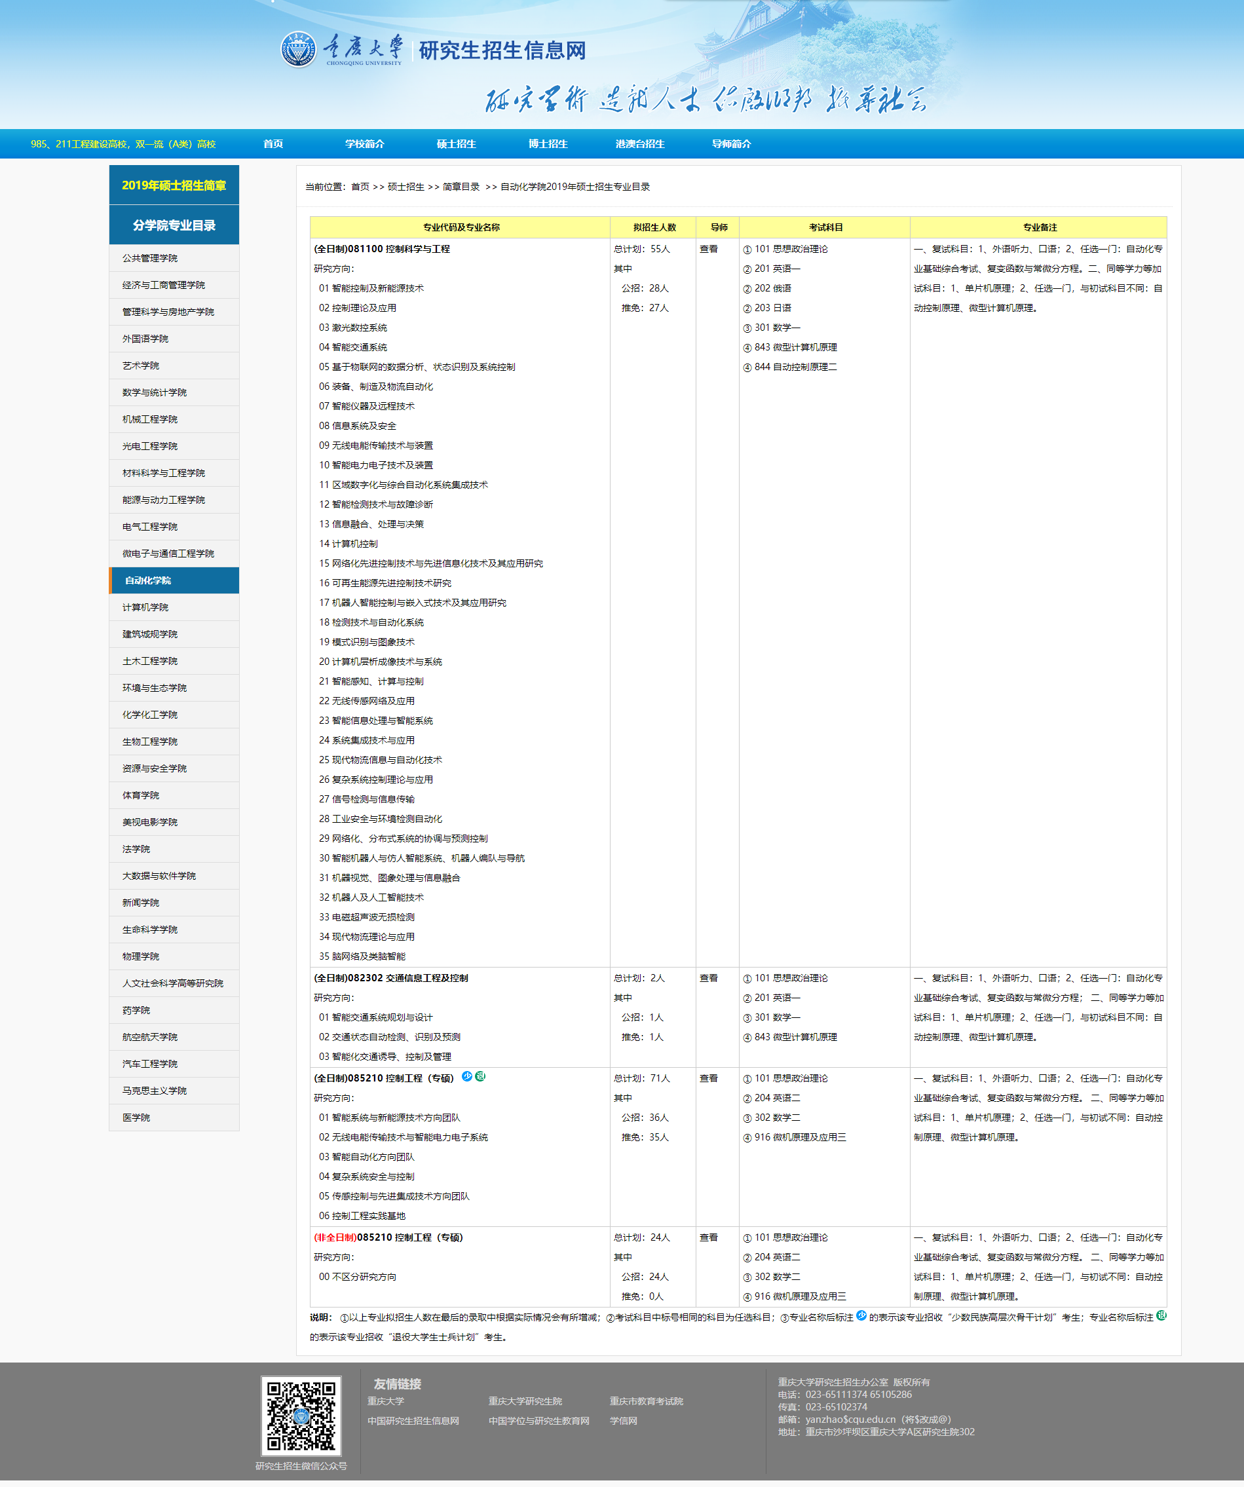Select 计算机学院 in the sidebar
This screenshot has height=1487, width=1244.
(x=174, y=607)
